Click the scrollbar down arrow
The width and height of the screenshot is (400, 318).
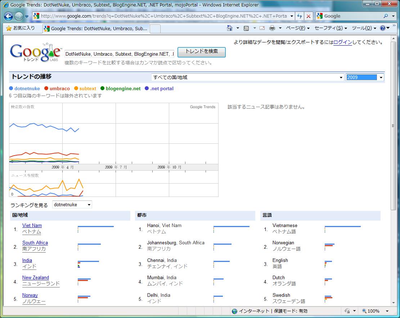click(x=393, y=303)
